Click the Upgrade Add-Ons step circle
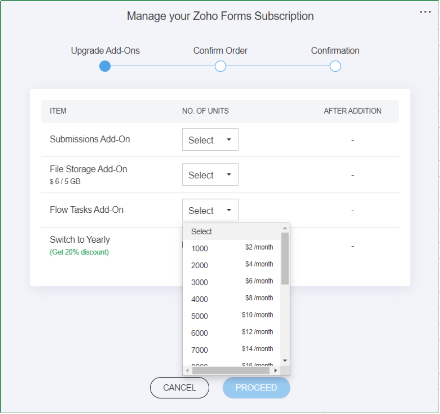Screen dimensions: 440x414 click(105, 66)
